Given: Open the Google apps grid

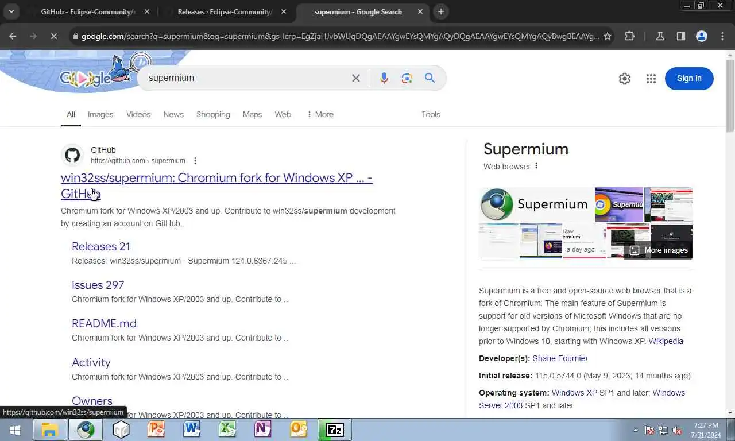Looking at the screenshot, I should click(651, 79).
